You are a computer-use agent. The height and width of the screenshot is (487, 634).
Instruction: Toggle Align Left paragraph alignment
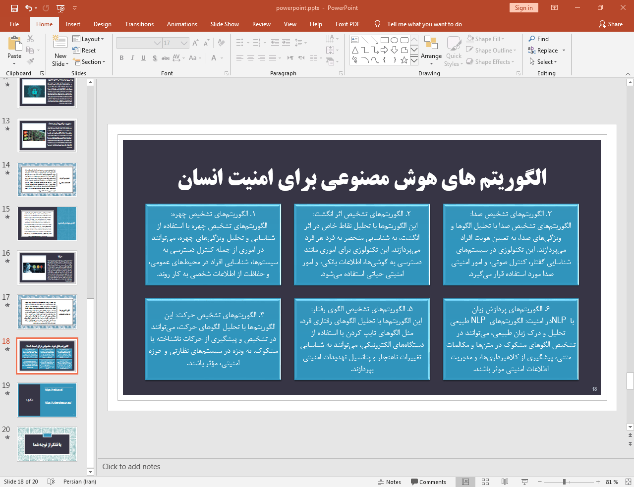click(x=240, y=58)
